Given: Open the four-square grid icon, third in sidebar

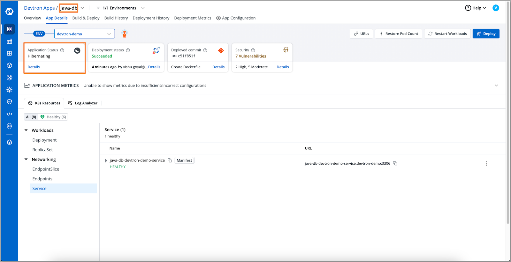Looking at the screenshot, I should 9,53.
